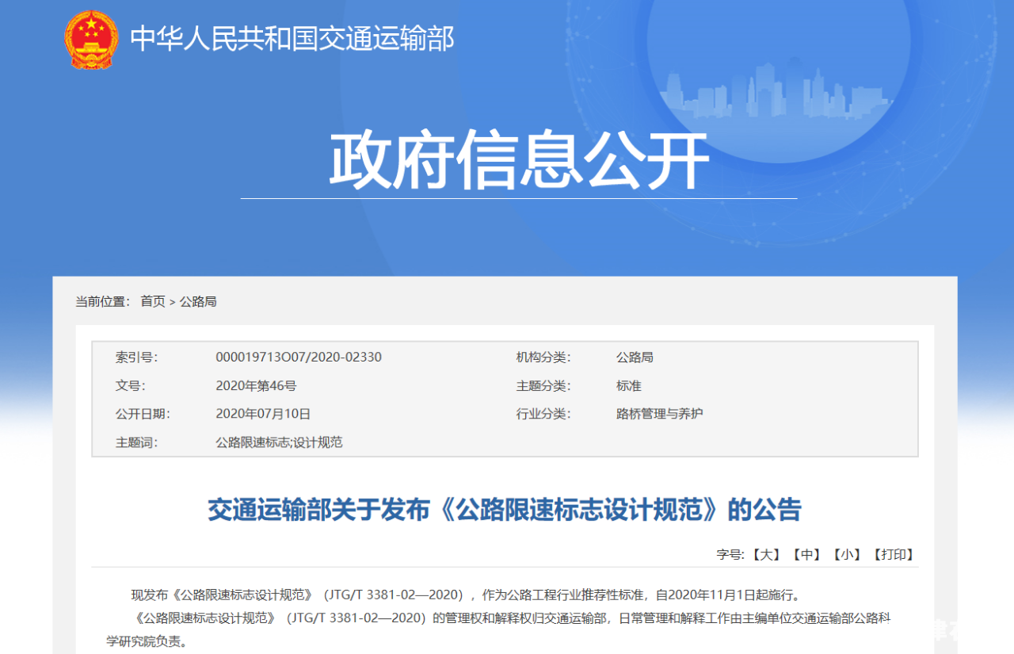1014x654 pixels.
Task: Click the 行业分类 value 路桥管理与养护
Action: pyautogui.click(x=659, y=414)
